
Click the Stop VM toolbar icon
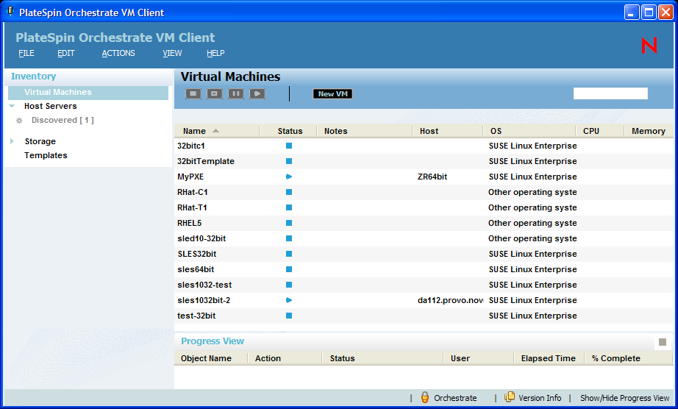pos(193,94)
